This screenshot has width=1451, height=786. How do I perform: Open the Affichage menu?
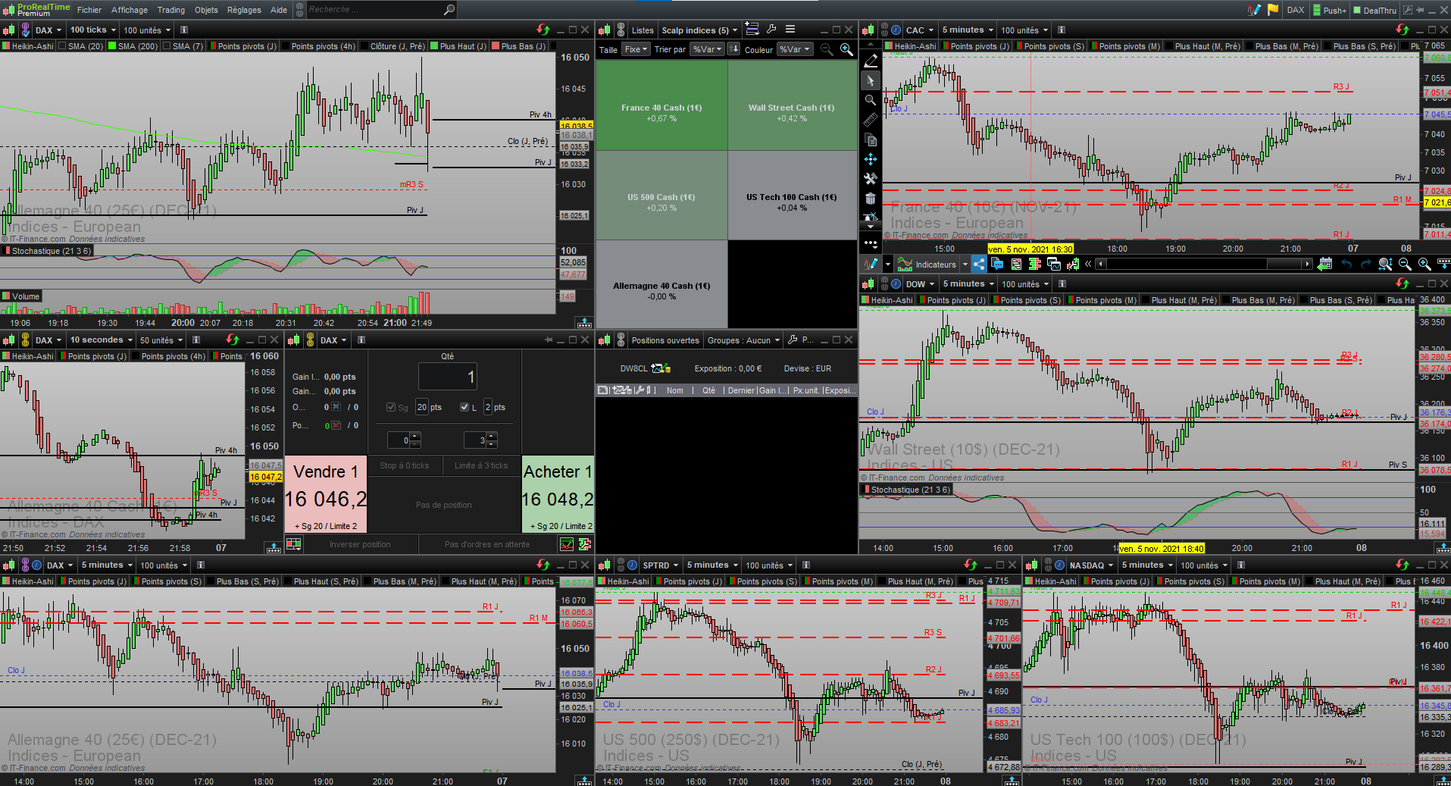pos(130,10)
